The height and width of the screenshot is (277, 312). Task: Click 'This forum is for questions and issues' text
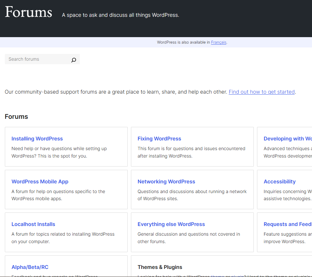point(191,152)
